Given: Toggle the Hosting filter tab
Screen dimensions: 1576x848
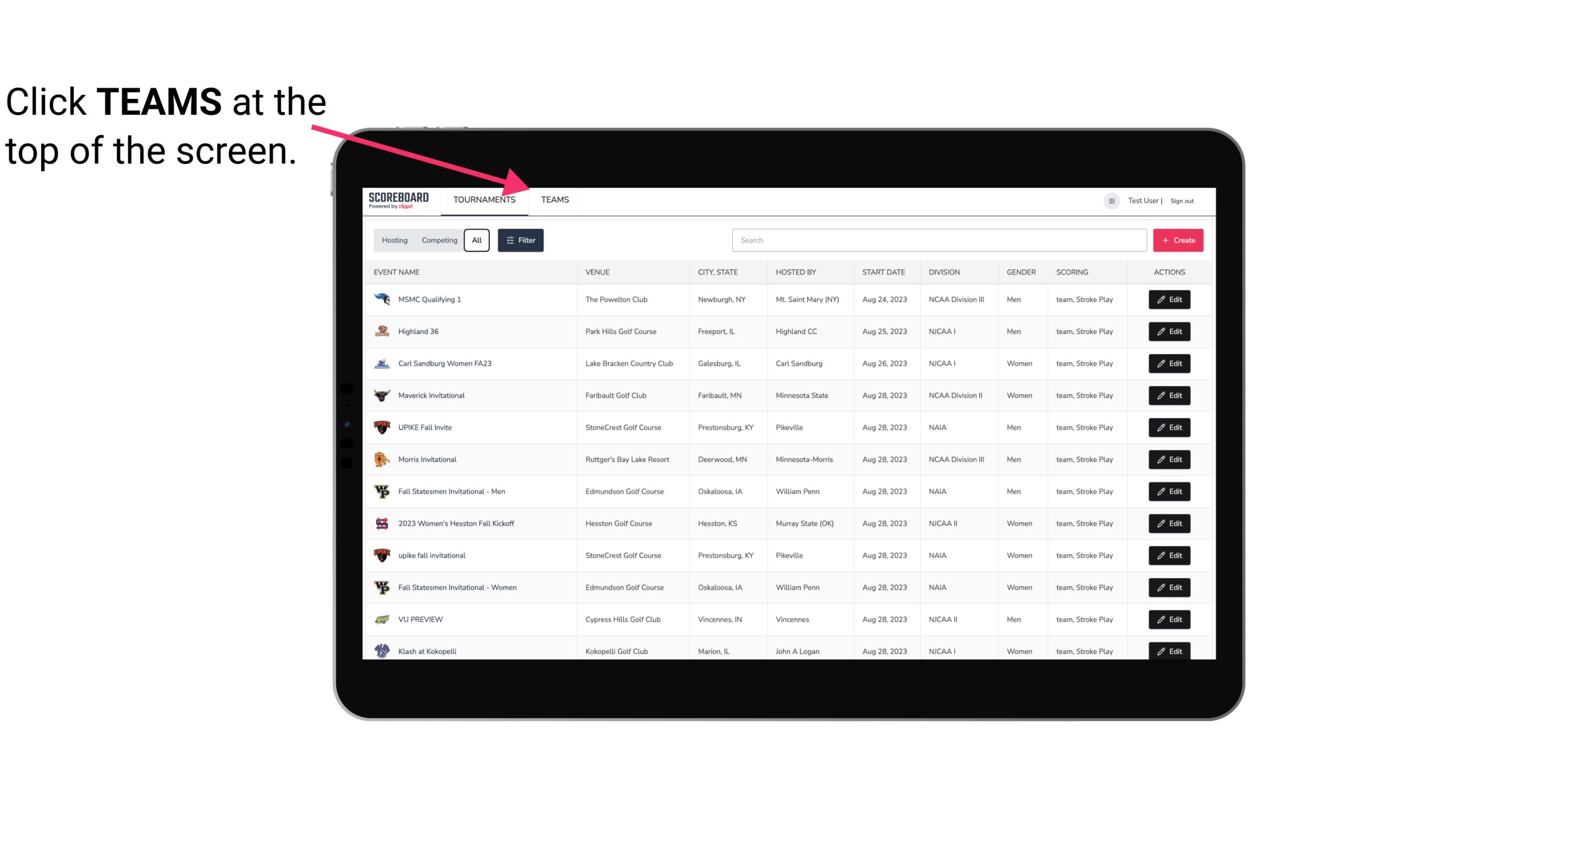Looking at the screenshot, I should tap(395, 240).
